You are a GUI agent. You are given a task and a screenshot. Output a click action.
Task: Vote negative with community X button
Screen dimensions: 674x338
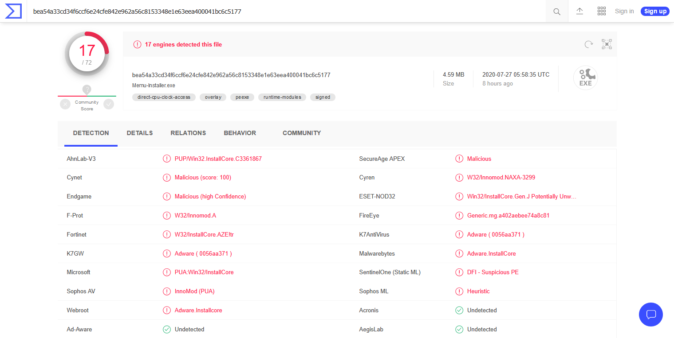tap(65, 104)
